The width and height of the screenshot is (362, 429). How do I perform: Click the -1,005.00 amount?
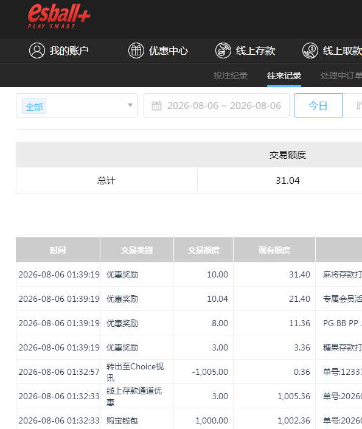pos(210,372)
